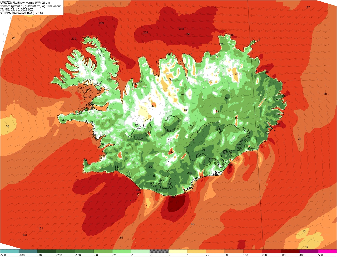Click the map value -60 in eastern Iceland

click(226, 98)
